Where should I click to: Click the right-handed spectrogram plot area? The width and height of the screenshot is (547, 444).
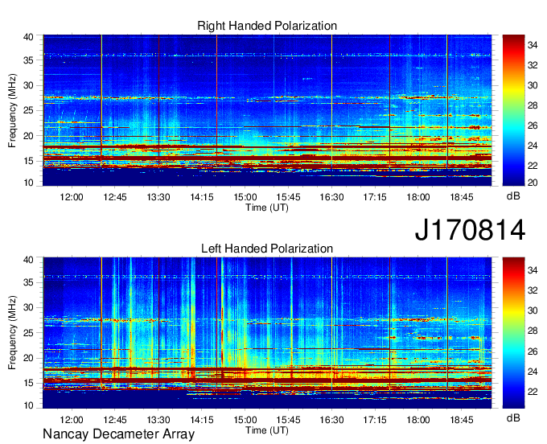pos(267,110)
